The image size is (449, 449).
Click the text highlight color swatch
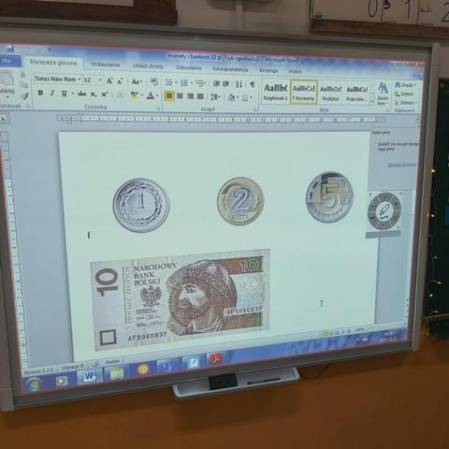(135, 95)
